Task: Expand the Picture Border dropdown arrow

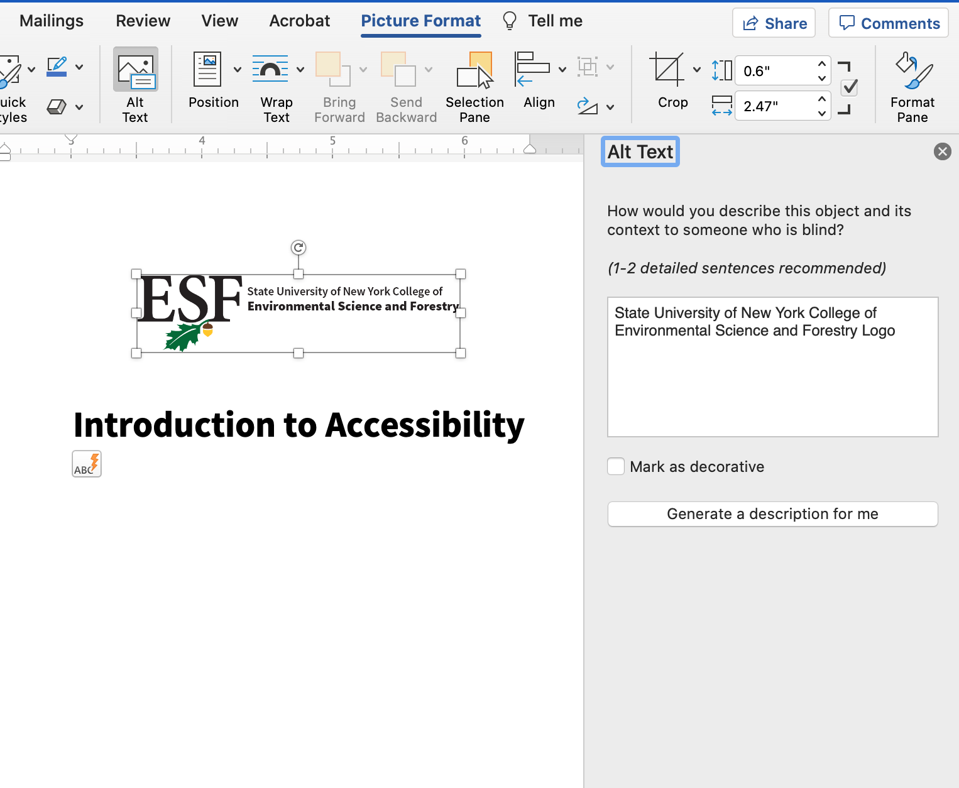Action: pos(79,67)
